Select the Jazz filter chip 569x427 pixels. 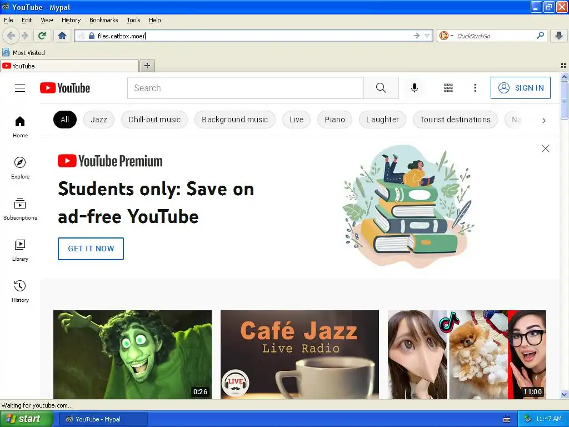[99, 120]
